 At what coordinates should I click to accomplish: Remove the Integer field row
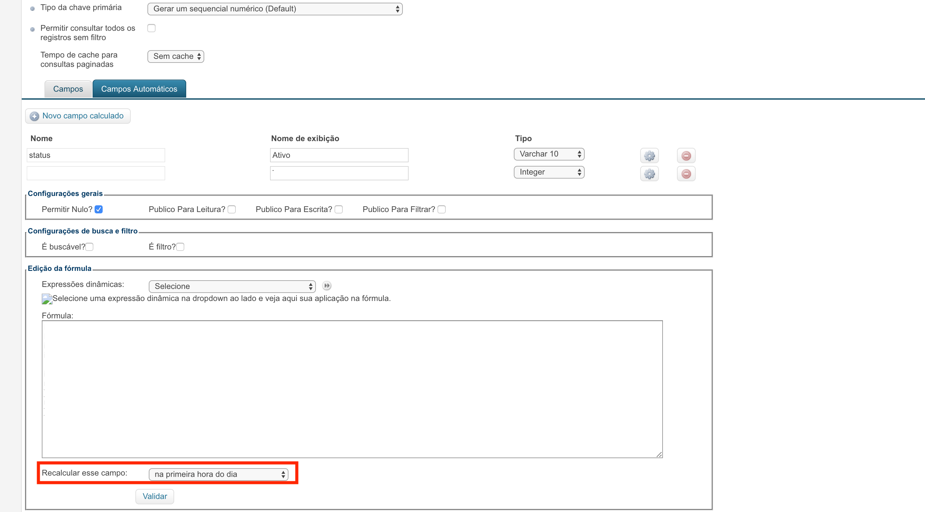pyautogui.click(x=686, y=174)
